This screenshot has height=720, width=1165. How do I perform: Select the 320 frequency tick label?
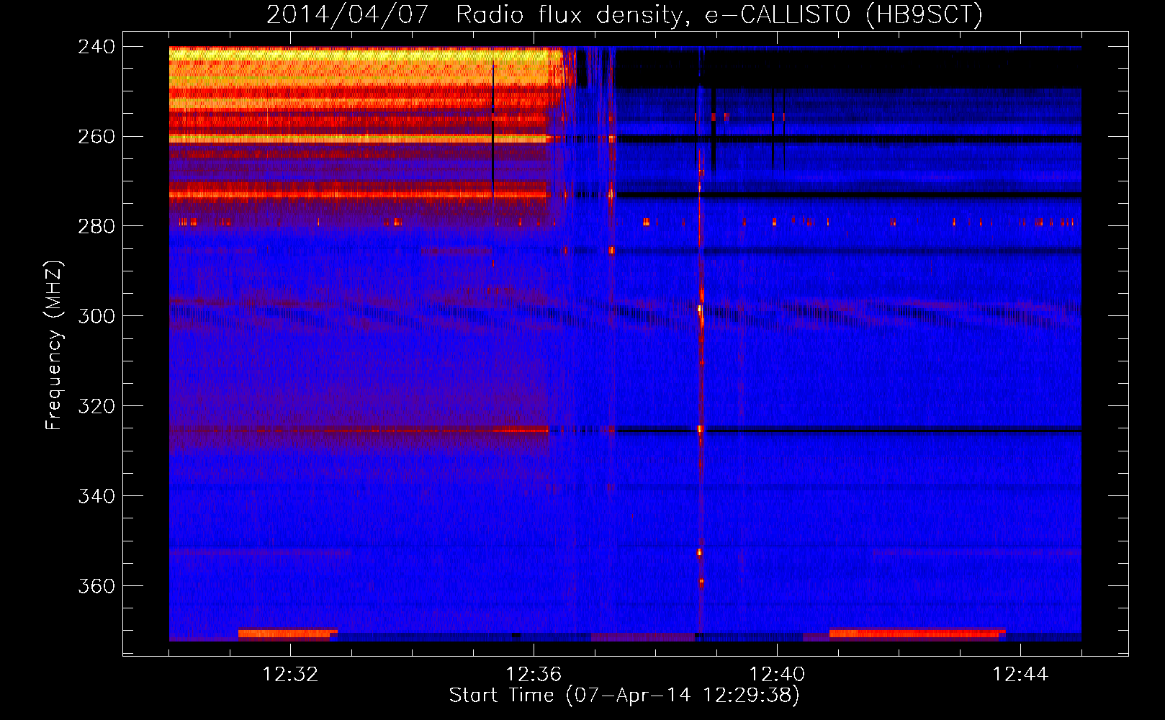point(96,407)
